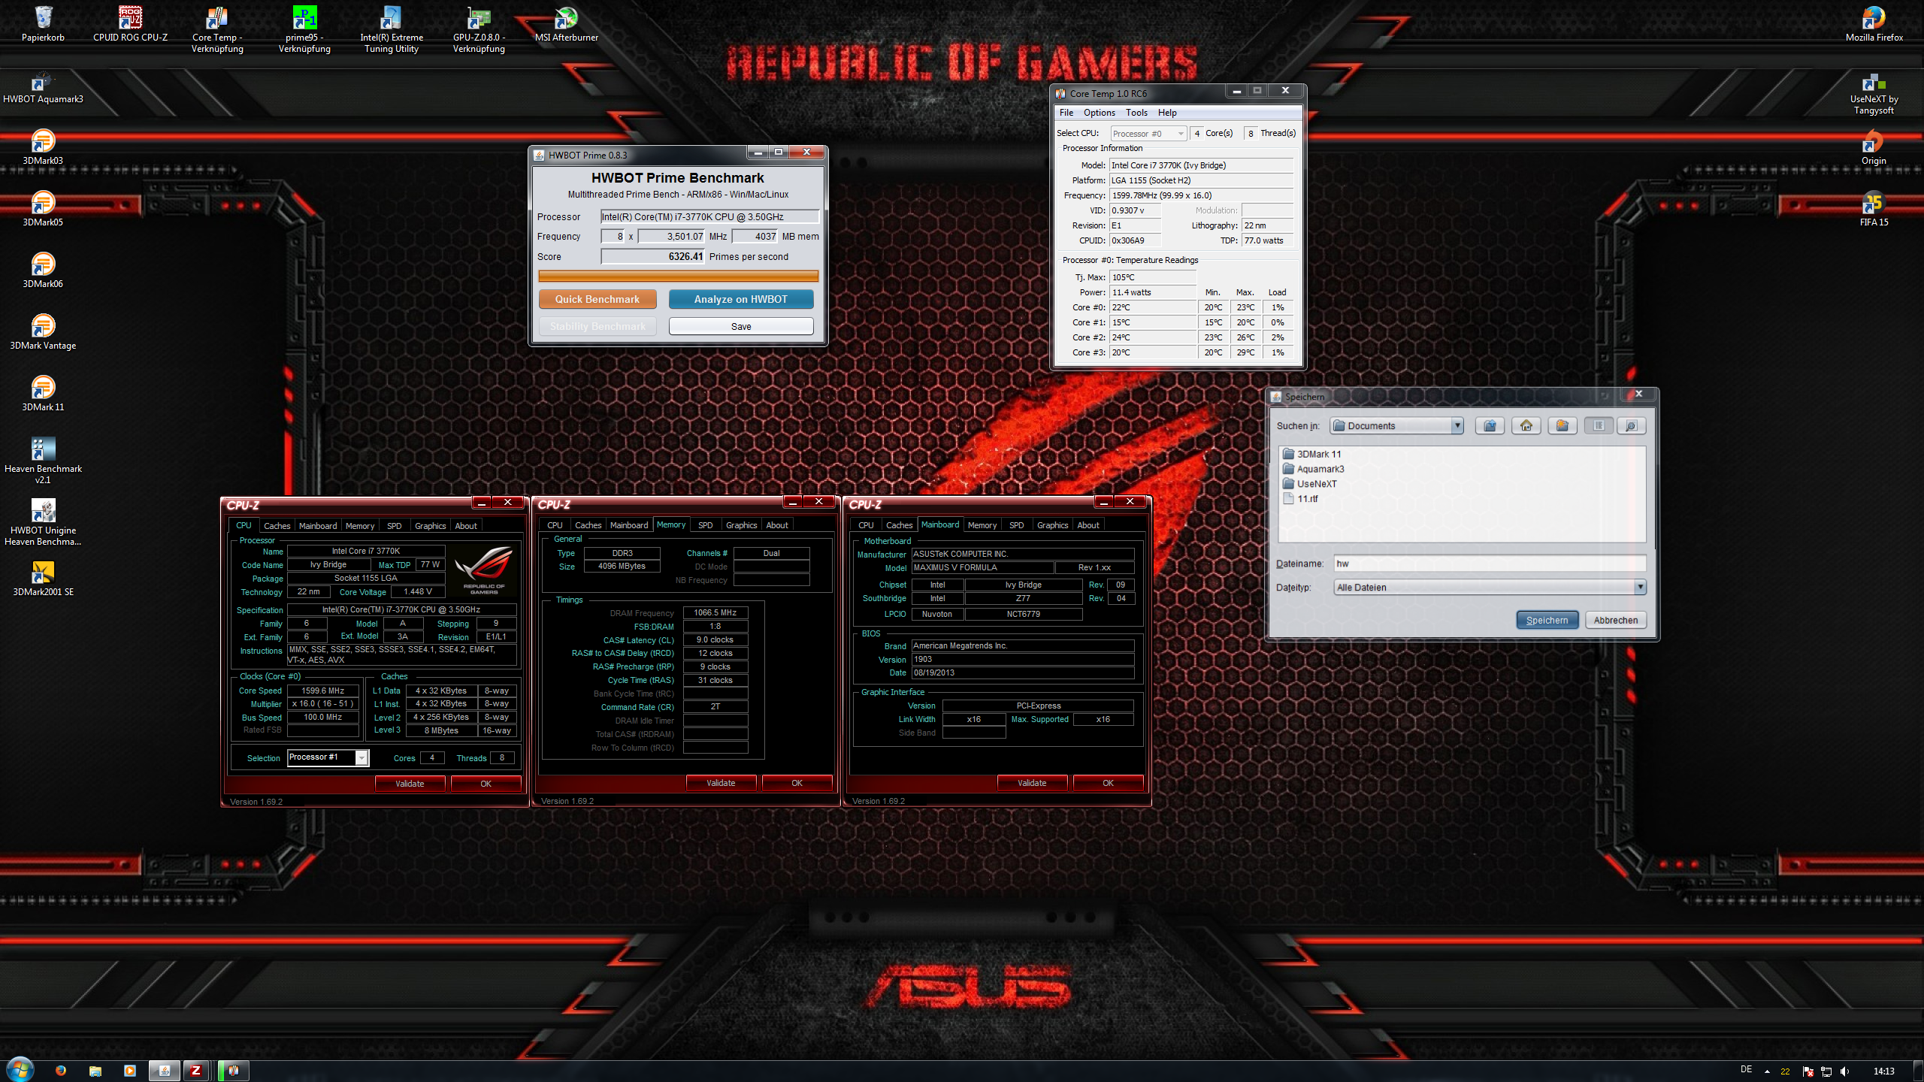Open the Core Temp Options menu
The width and height of the screenshot is (1924, 1082).
[1100, 113]
